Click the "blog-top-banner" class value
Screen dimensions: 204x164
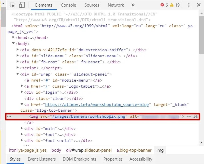pyautogui.click(x=54, y=110)
